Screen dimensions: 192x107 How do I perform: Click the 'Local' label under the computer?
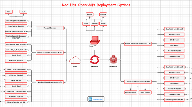(x=91, y=46)
